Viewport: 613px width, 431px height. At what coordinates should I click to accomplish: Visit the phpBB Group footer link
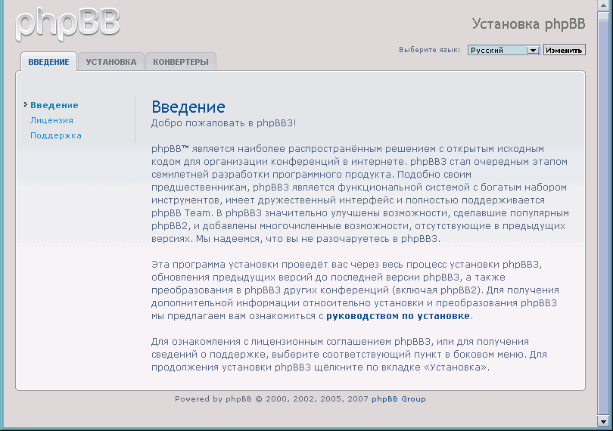[x=398, y=399]
